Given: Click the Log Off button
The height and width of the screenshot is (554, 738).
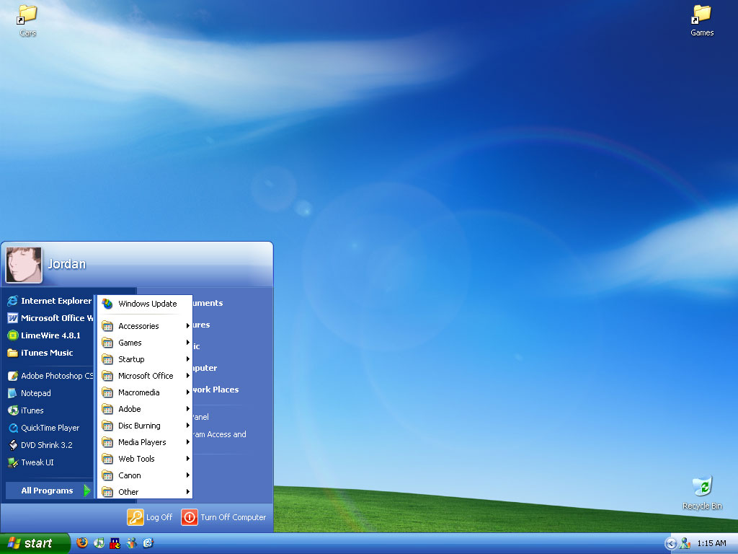Looking at the screenshot, I should coord(150,517).
